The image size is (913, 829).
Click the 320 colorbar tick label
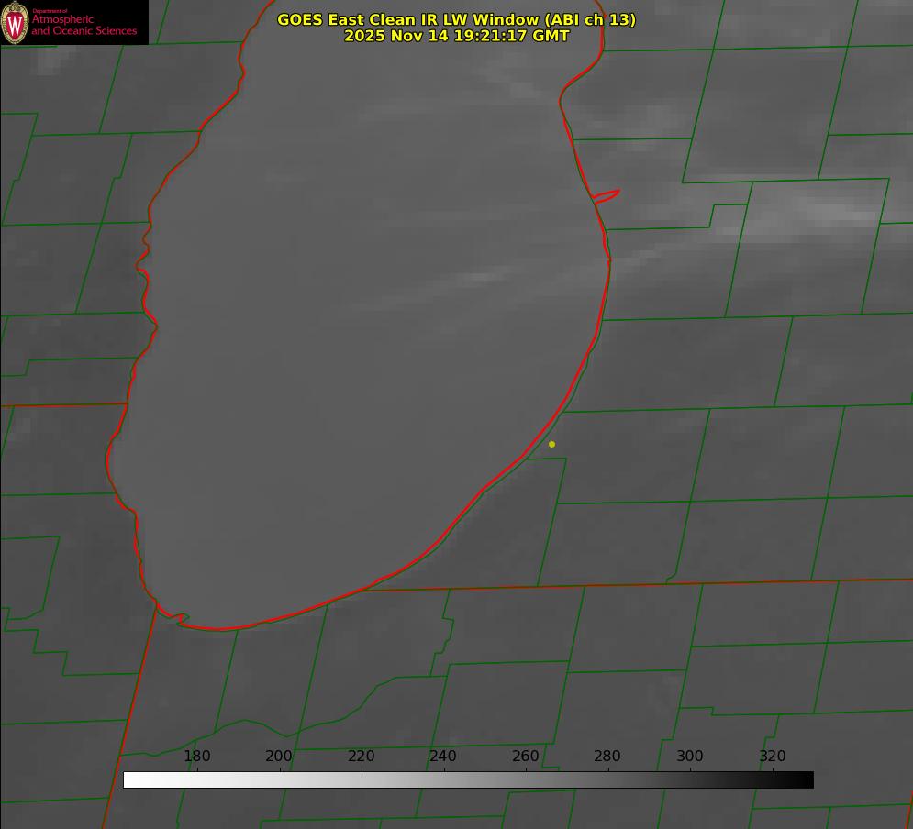tap(772, 757)
